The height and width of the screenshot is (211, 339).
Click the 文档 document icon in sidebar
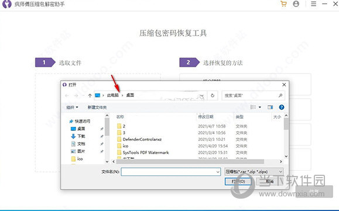[x=73, y=144]
